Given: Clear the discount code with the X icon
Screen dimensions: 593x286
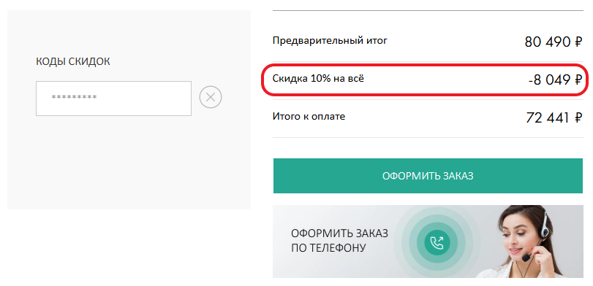Looking at the screenshot, I should coord(211,97).
